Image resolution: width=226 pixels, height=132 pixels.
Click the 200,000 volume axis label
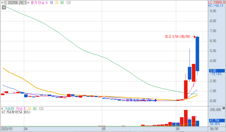(x=215, y=110)
